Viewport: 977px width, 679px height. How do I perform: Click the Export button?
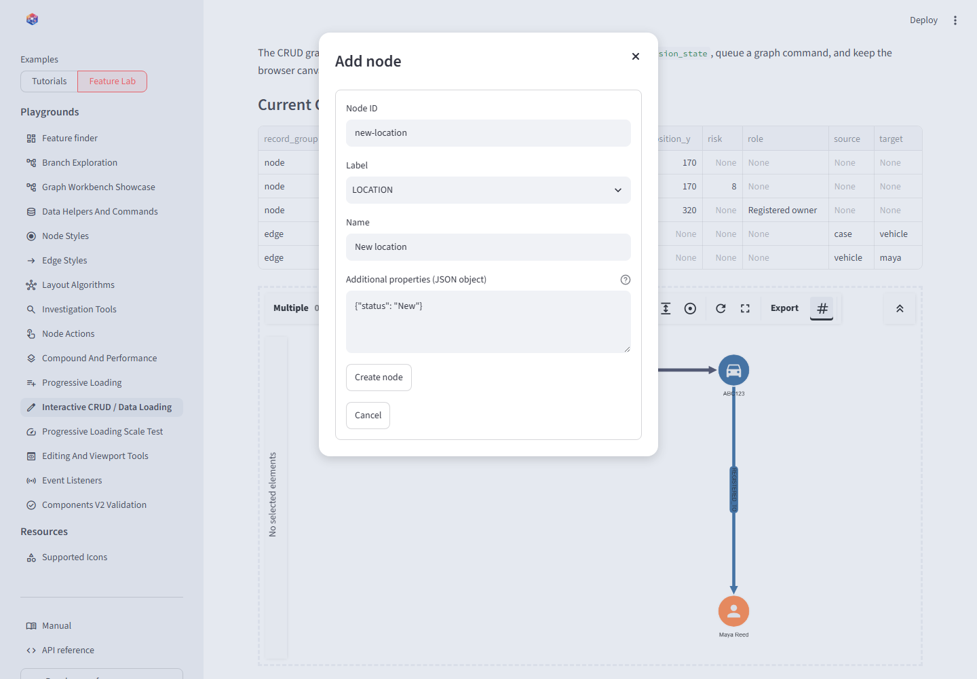pos(784,308)
